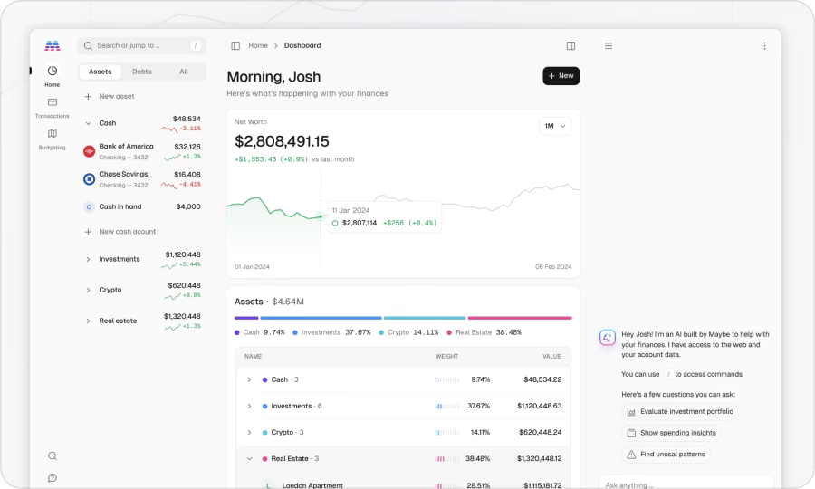Screen dimensions: 815x489
Task: Click the sidebar search magnifier icon
Action: click(52, 455)
